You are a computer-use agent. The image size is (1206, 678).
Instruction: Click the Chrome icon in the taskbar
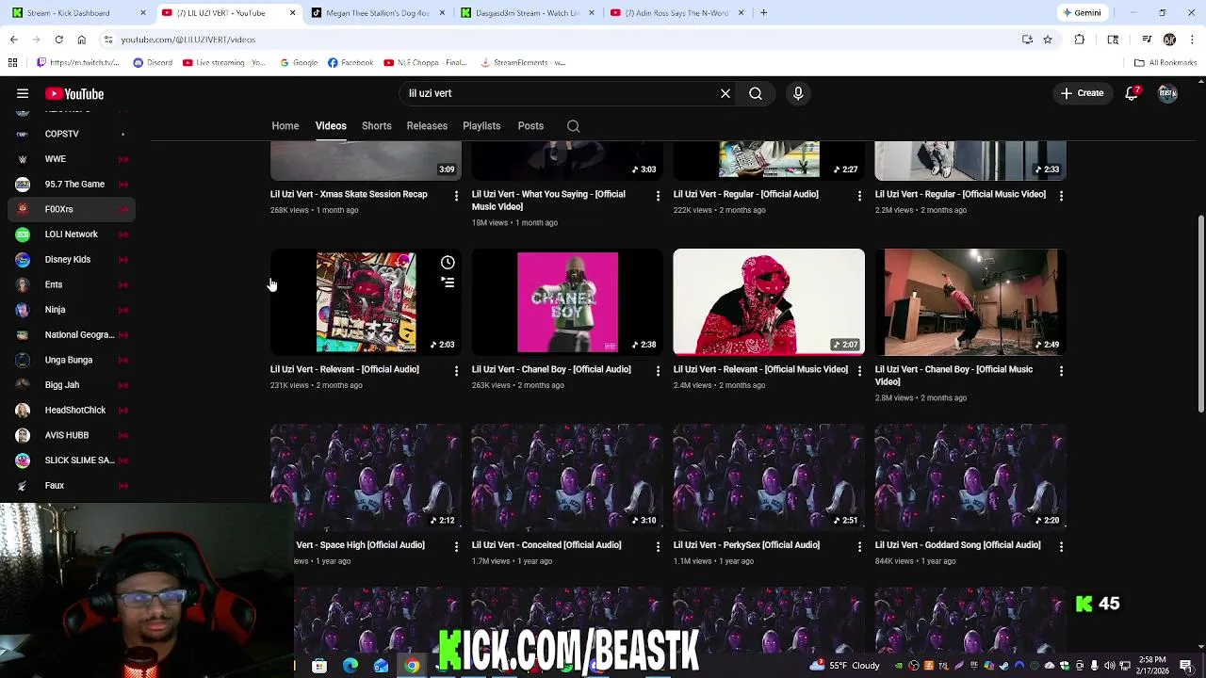click(x=412, y=666)
